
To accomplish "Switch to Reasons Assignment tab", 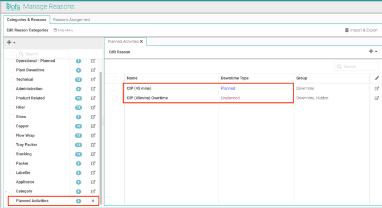I will (x=72, y=20).
